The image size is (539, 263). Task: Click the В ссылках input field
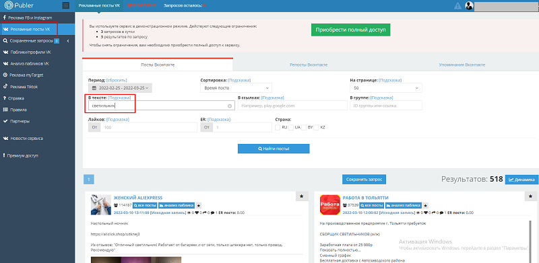tap(292, 106)
